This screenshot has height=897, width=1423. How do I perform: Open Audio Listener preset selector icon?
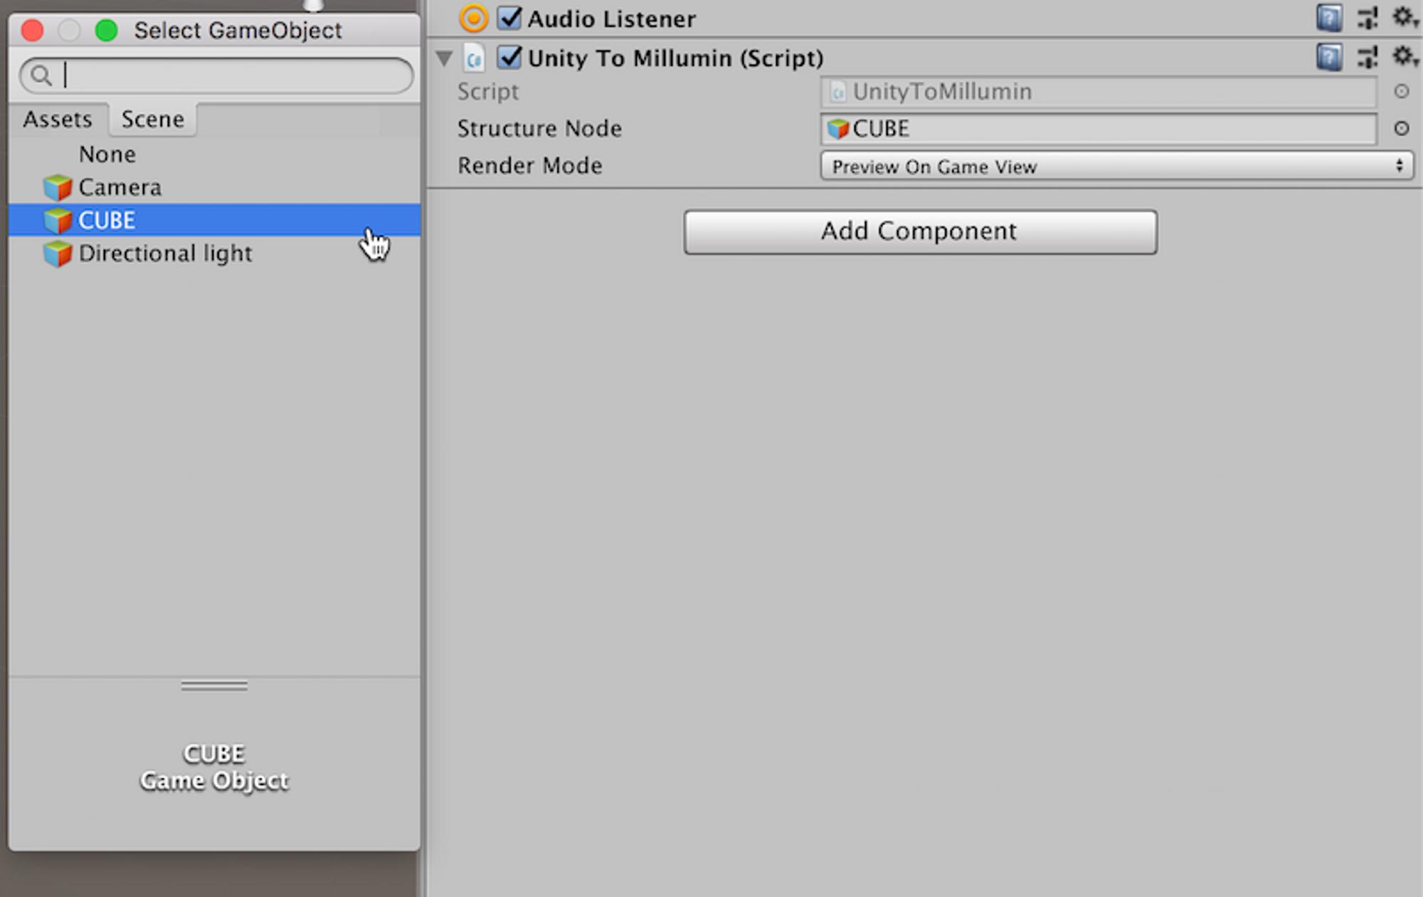[x=1367, y=18]
